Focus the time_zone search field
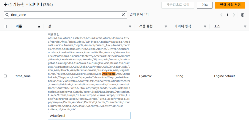The height and width of the screenshot is (121, 249). (65, 15)
